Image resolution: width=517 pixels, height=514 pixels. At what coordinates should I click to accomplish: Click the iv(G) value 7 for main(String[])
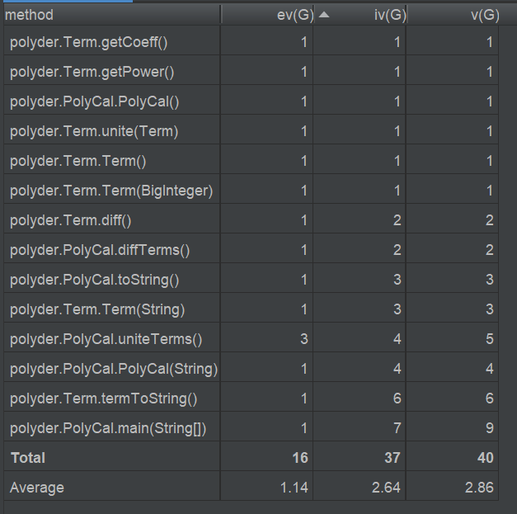coord(397,428)
